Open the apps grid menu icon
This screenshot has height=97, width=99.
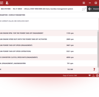pyautogui.click(x=84, y=3)
